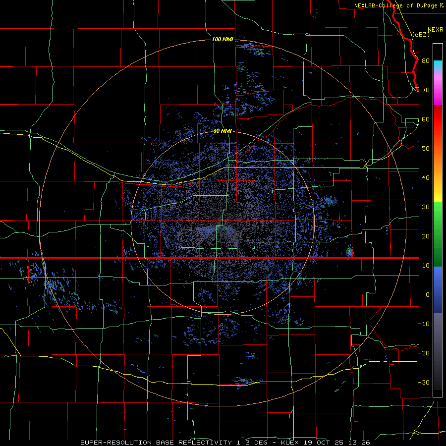Image resolution: width=446 pixels, height=446 pixels.
Task: Click the [dBZ] unit label
Action: [421, 34]
